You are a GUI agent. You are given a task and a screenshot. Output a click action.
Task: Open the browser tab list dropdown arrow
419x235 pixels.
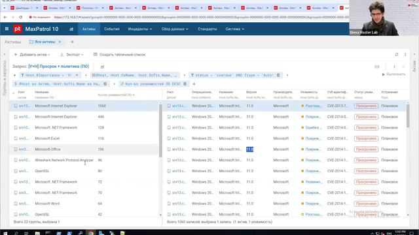(x=5, y=8)
